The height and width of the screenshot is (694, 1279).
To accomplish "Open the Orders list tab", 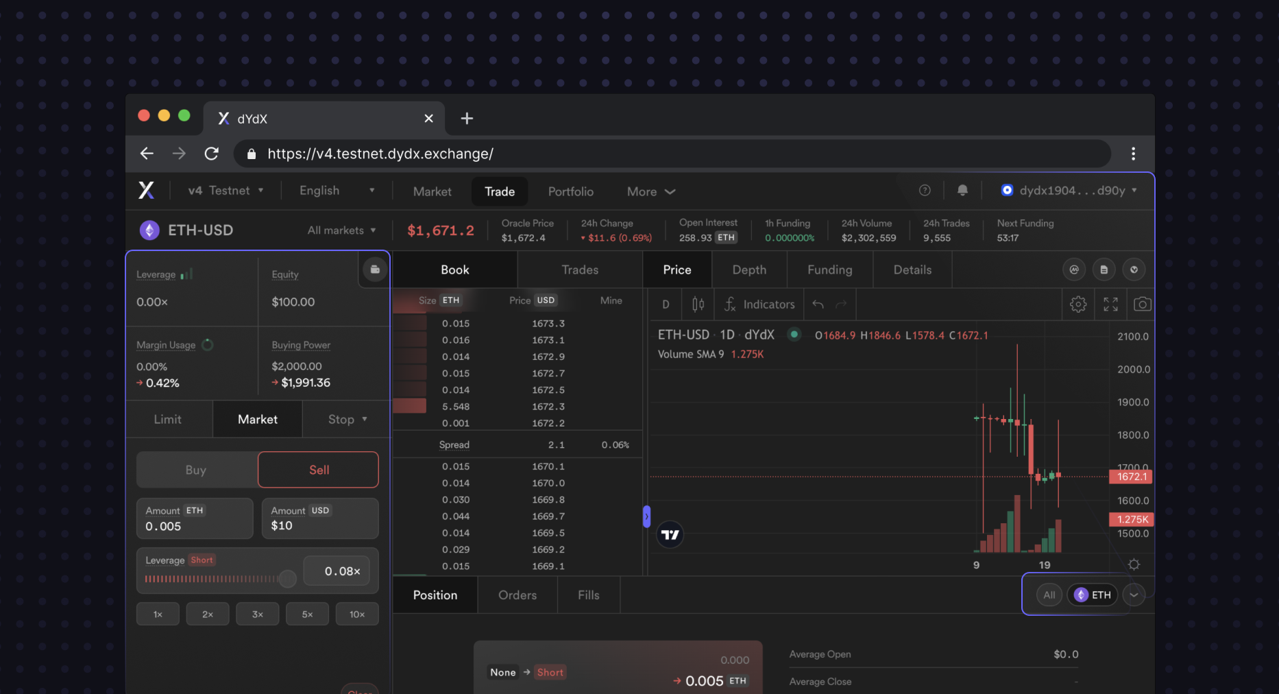I will pyautogui.click(x=517, y=595).
